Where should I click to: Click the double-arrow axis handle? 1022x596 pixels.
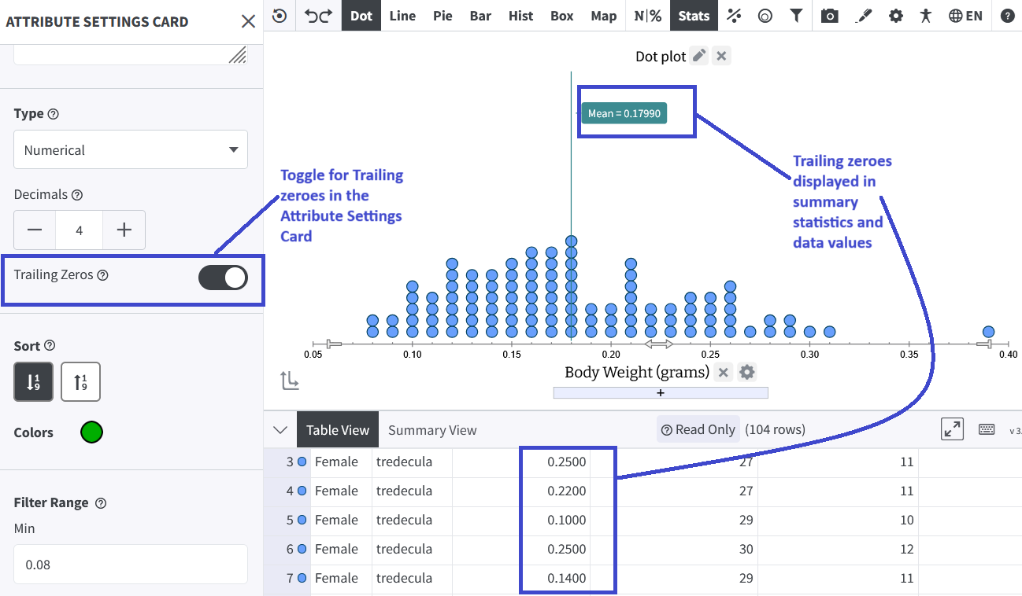tap(659, 344)
